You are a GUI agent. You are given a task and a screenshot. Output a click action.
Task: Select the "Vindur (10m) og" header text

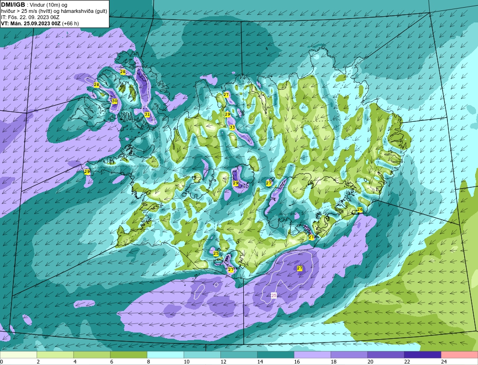[x=48, y=5]
